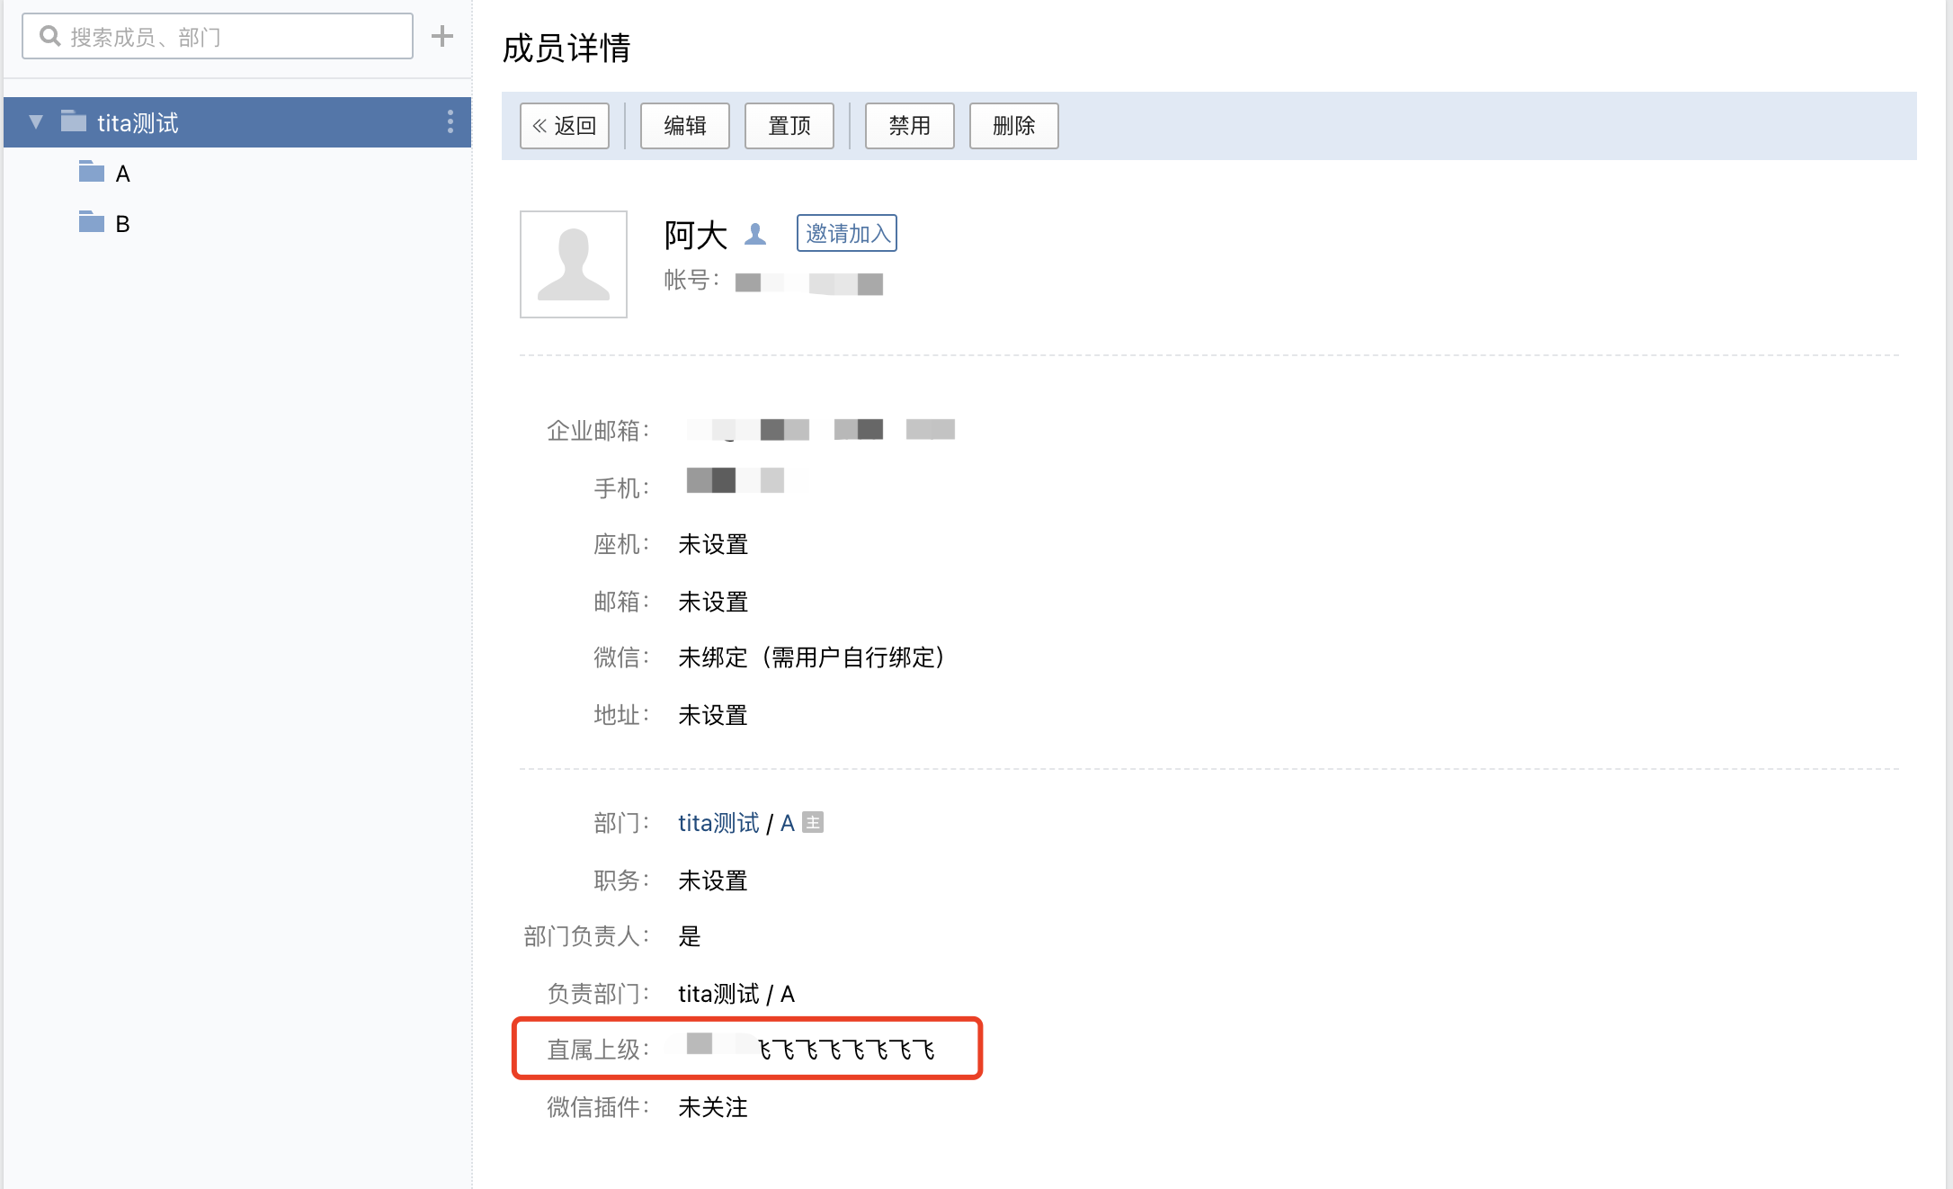The image size is (1953, 1189).
Task: Collapse the tita测试 department tree
Action: coord(36,121)
